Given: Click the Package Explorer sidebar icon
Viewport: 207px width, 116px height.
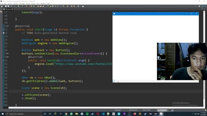Looking at the screenshot, I should (1, 12).
